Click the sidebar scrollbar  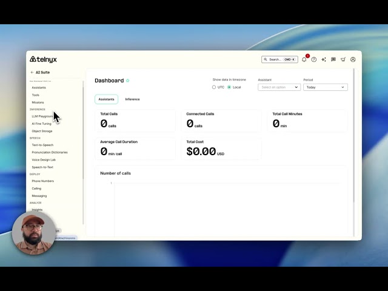tap(83, 133)
